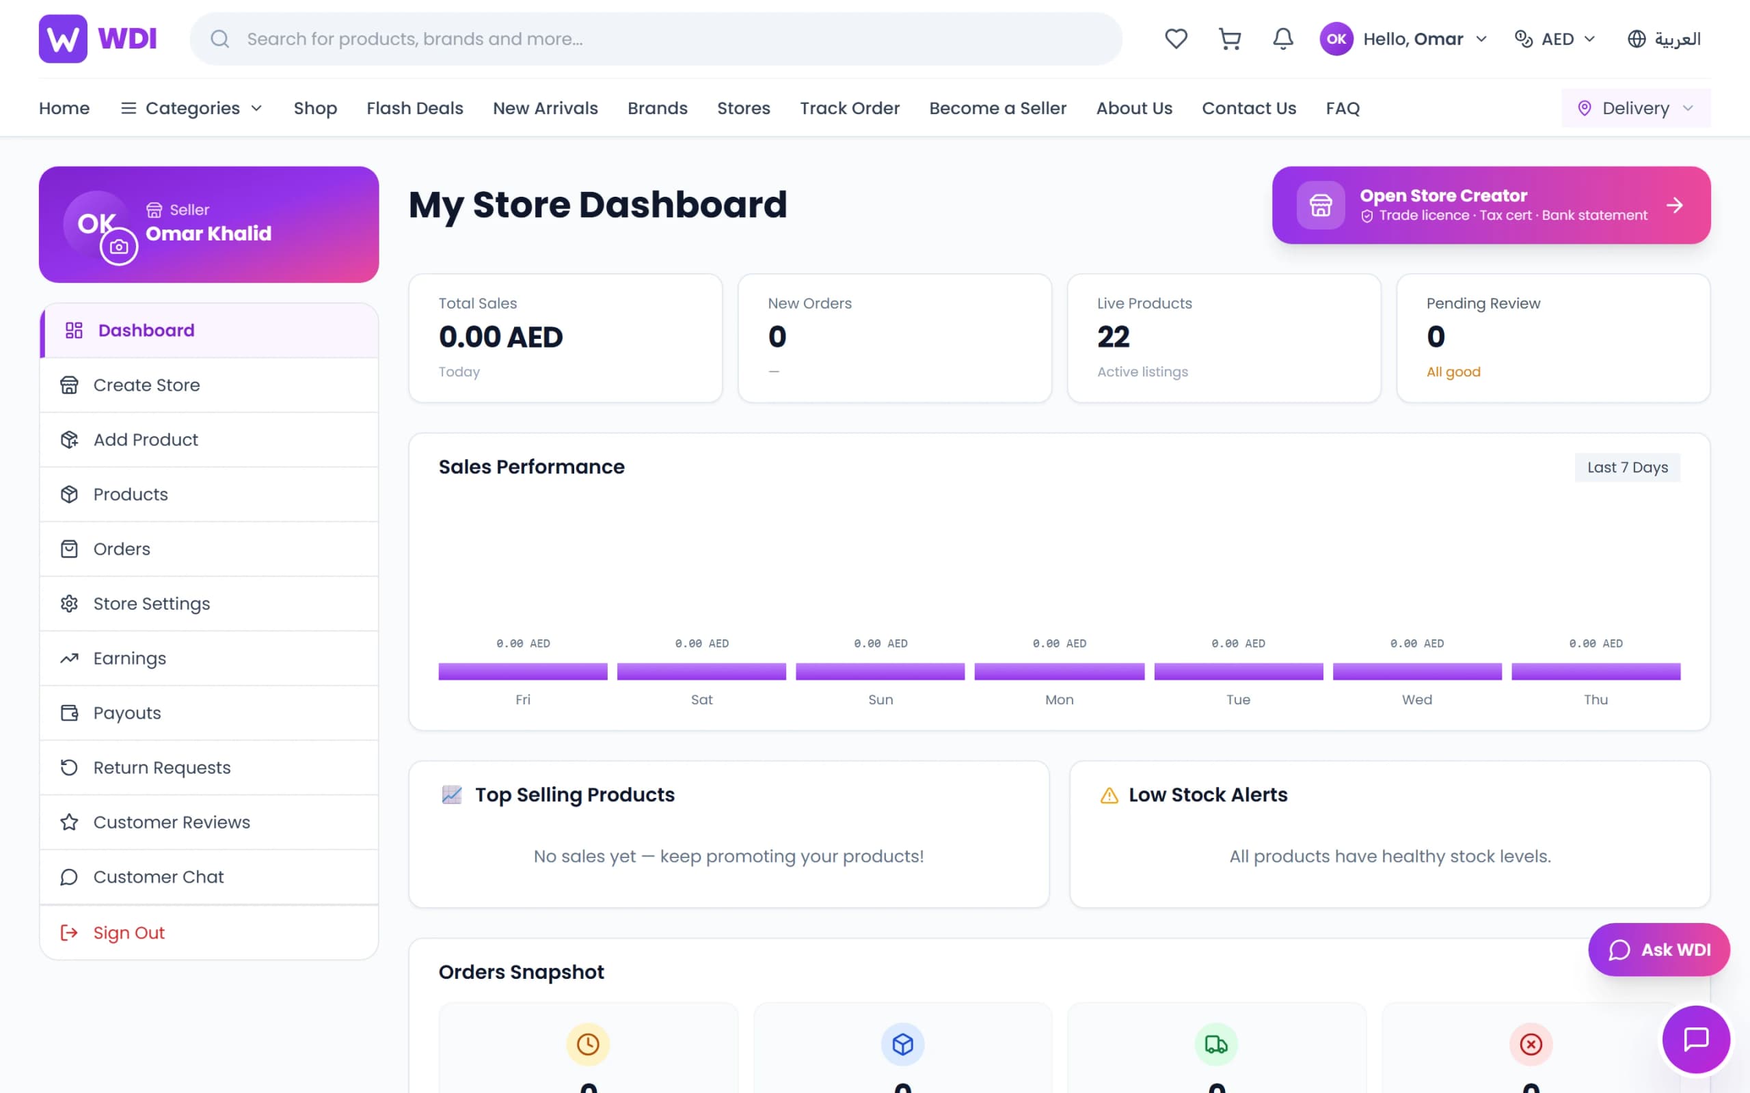Click the Live Products card
This screenshot has height=1093, width=1750.
[1224, 338]
